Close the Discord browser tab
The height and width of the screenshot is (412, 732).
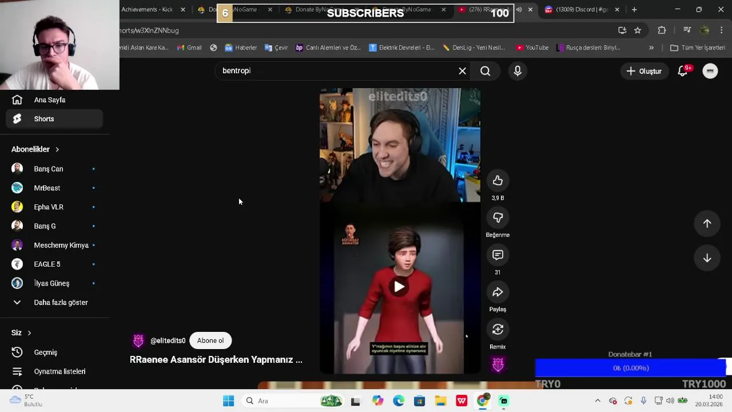coord(617,10)
